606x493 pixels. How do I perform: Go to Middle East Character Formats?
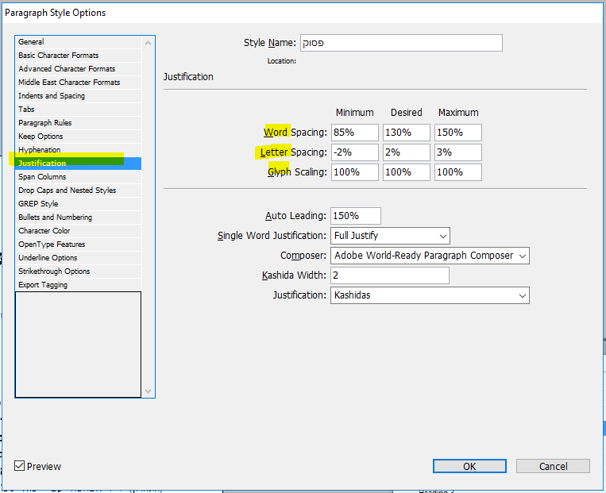(x=78, y=83)
